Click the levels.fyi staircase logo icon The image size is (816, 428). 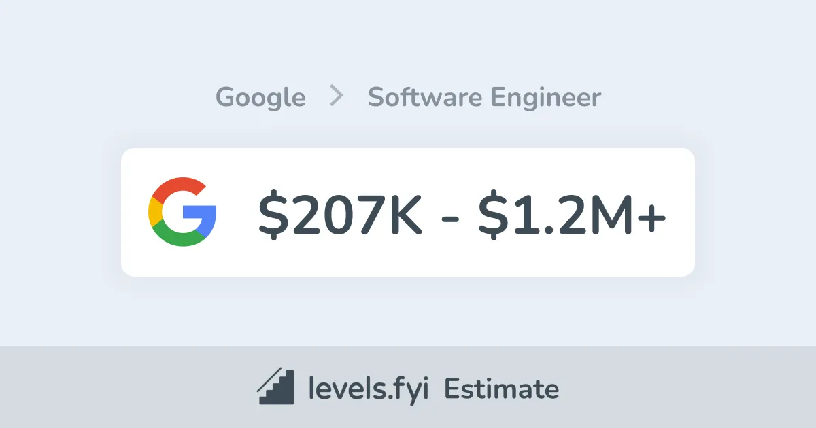(x=275, y=387)
